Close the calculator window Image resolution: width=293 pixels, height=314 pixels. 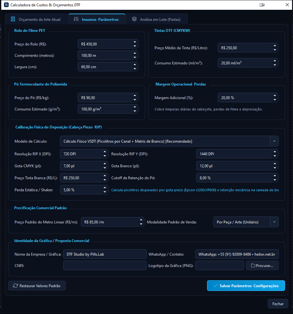click(287, 5)
